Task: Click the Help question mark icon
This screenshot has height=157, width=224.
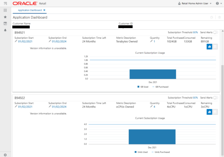Action: pyautogui.click(x=217, y=3)
